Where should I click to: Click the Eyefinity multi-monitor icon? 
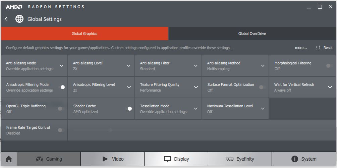[x=230, y=159]
